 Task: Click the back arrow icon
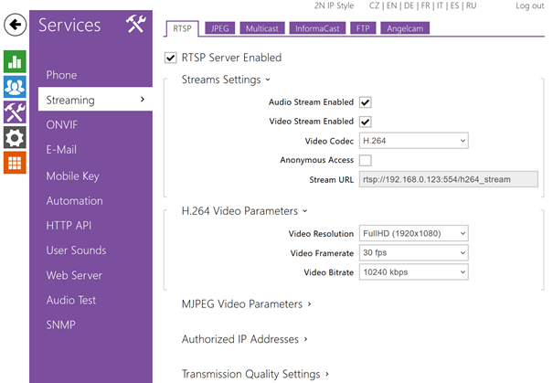15,25
